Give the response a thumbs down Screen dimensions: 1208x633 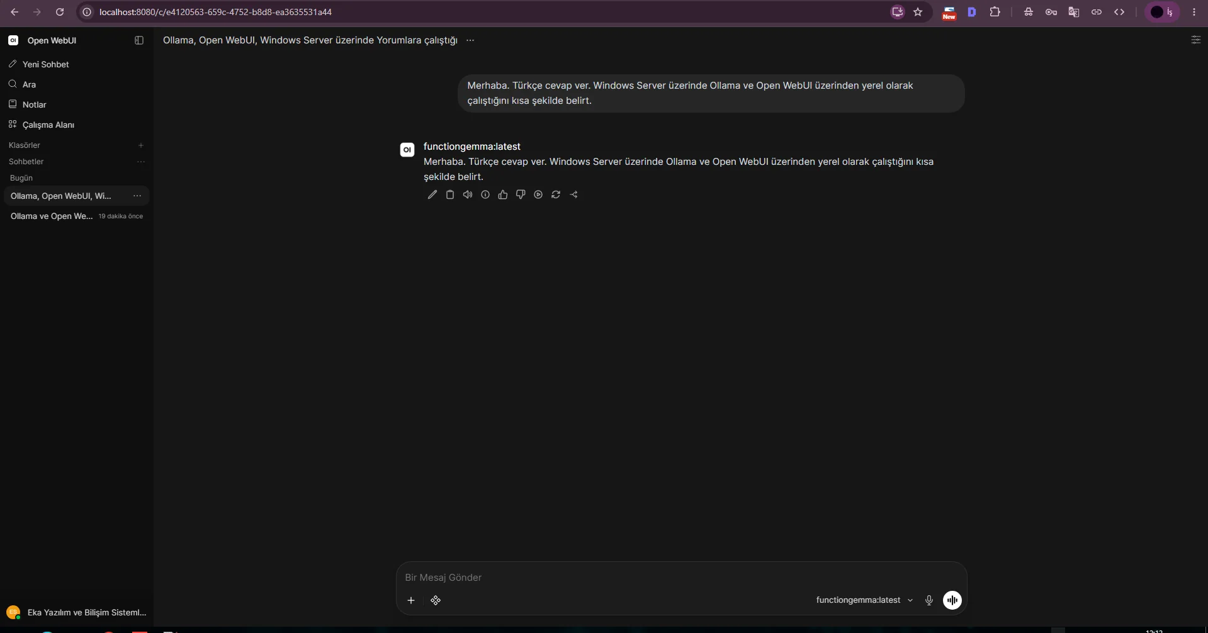point(520,195)
